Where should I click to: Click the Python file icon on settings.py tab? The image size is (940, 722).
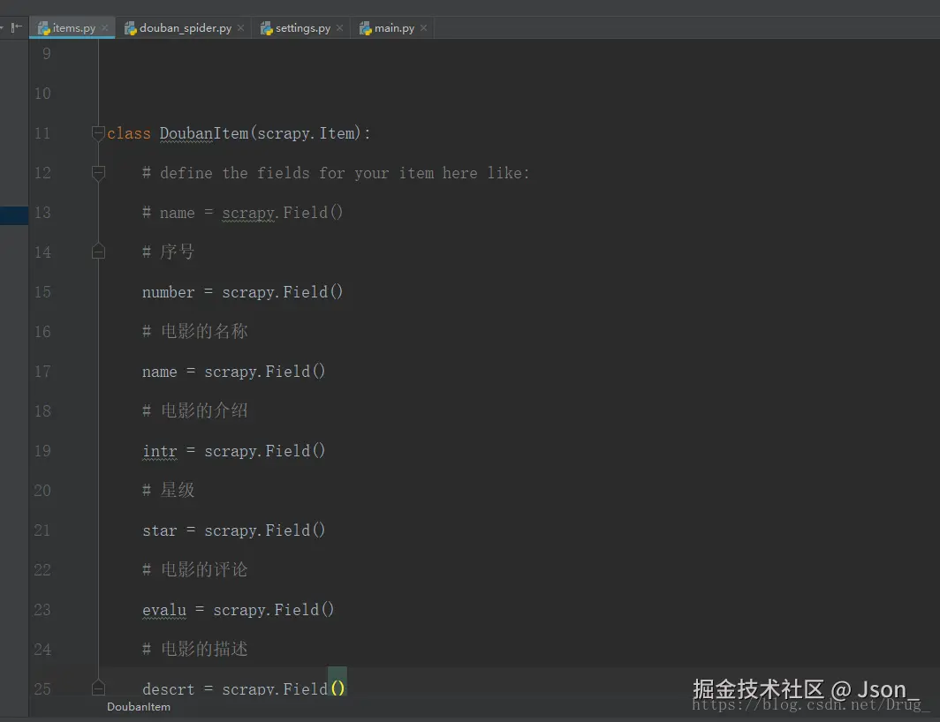pos(267,28)
